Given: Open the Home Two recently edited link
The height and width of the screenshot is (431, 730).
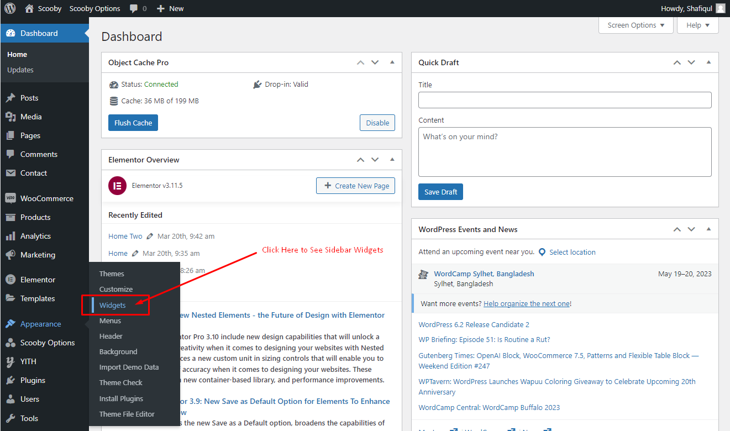Looking at the screenshot, I should point(125,236).
